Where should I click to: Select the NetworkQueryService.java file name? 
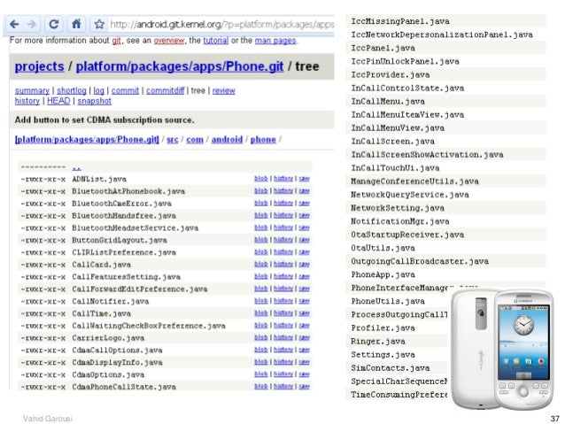[410, 195]
